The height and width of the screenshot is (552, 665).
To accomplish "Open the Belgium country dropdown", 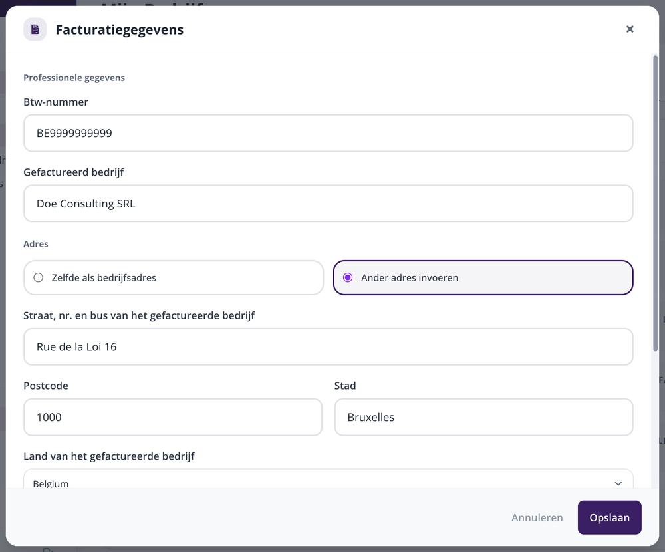I will [329, 479].
